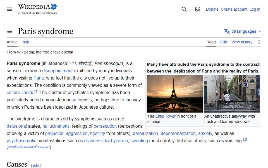
Task: Click the edit link beside Causes
Action: 36,165
